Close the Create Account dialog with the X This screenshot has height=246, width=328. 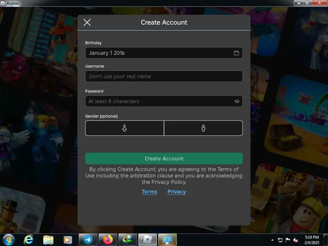tap(87, 22)
